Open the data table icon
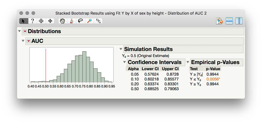Image resolution: width=262 pixels, height=123 pixels. click(229, 21)
